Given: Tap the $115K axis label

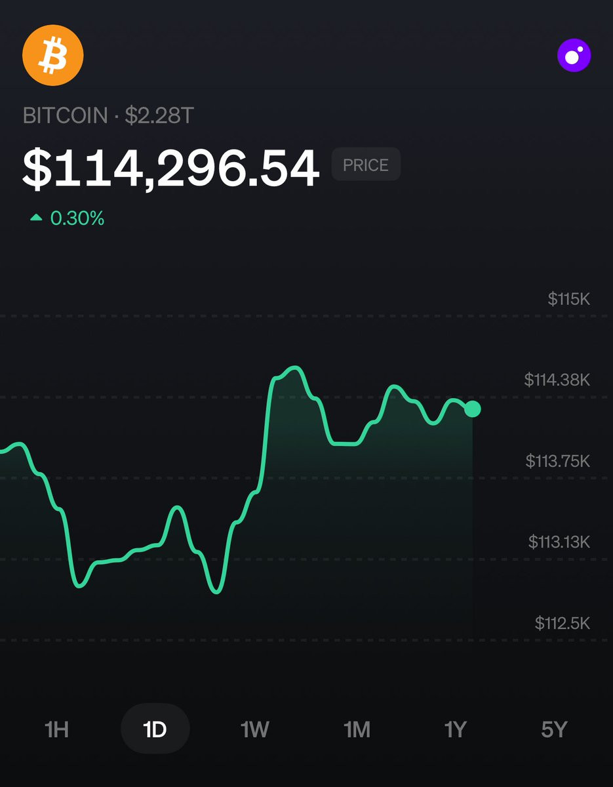Looking at the screenshot, I should (x=569, y=299).
